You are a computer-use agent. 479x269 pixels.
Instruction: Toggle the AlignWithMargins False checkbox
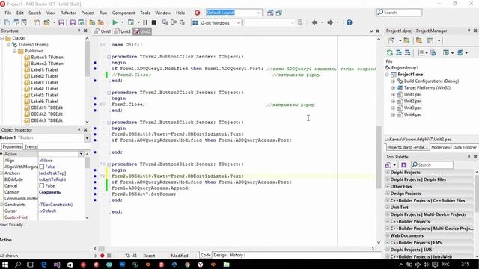pyautogui.click(x=42, y=167)
